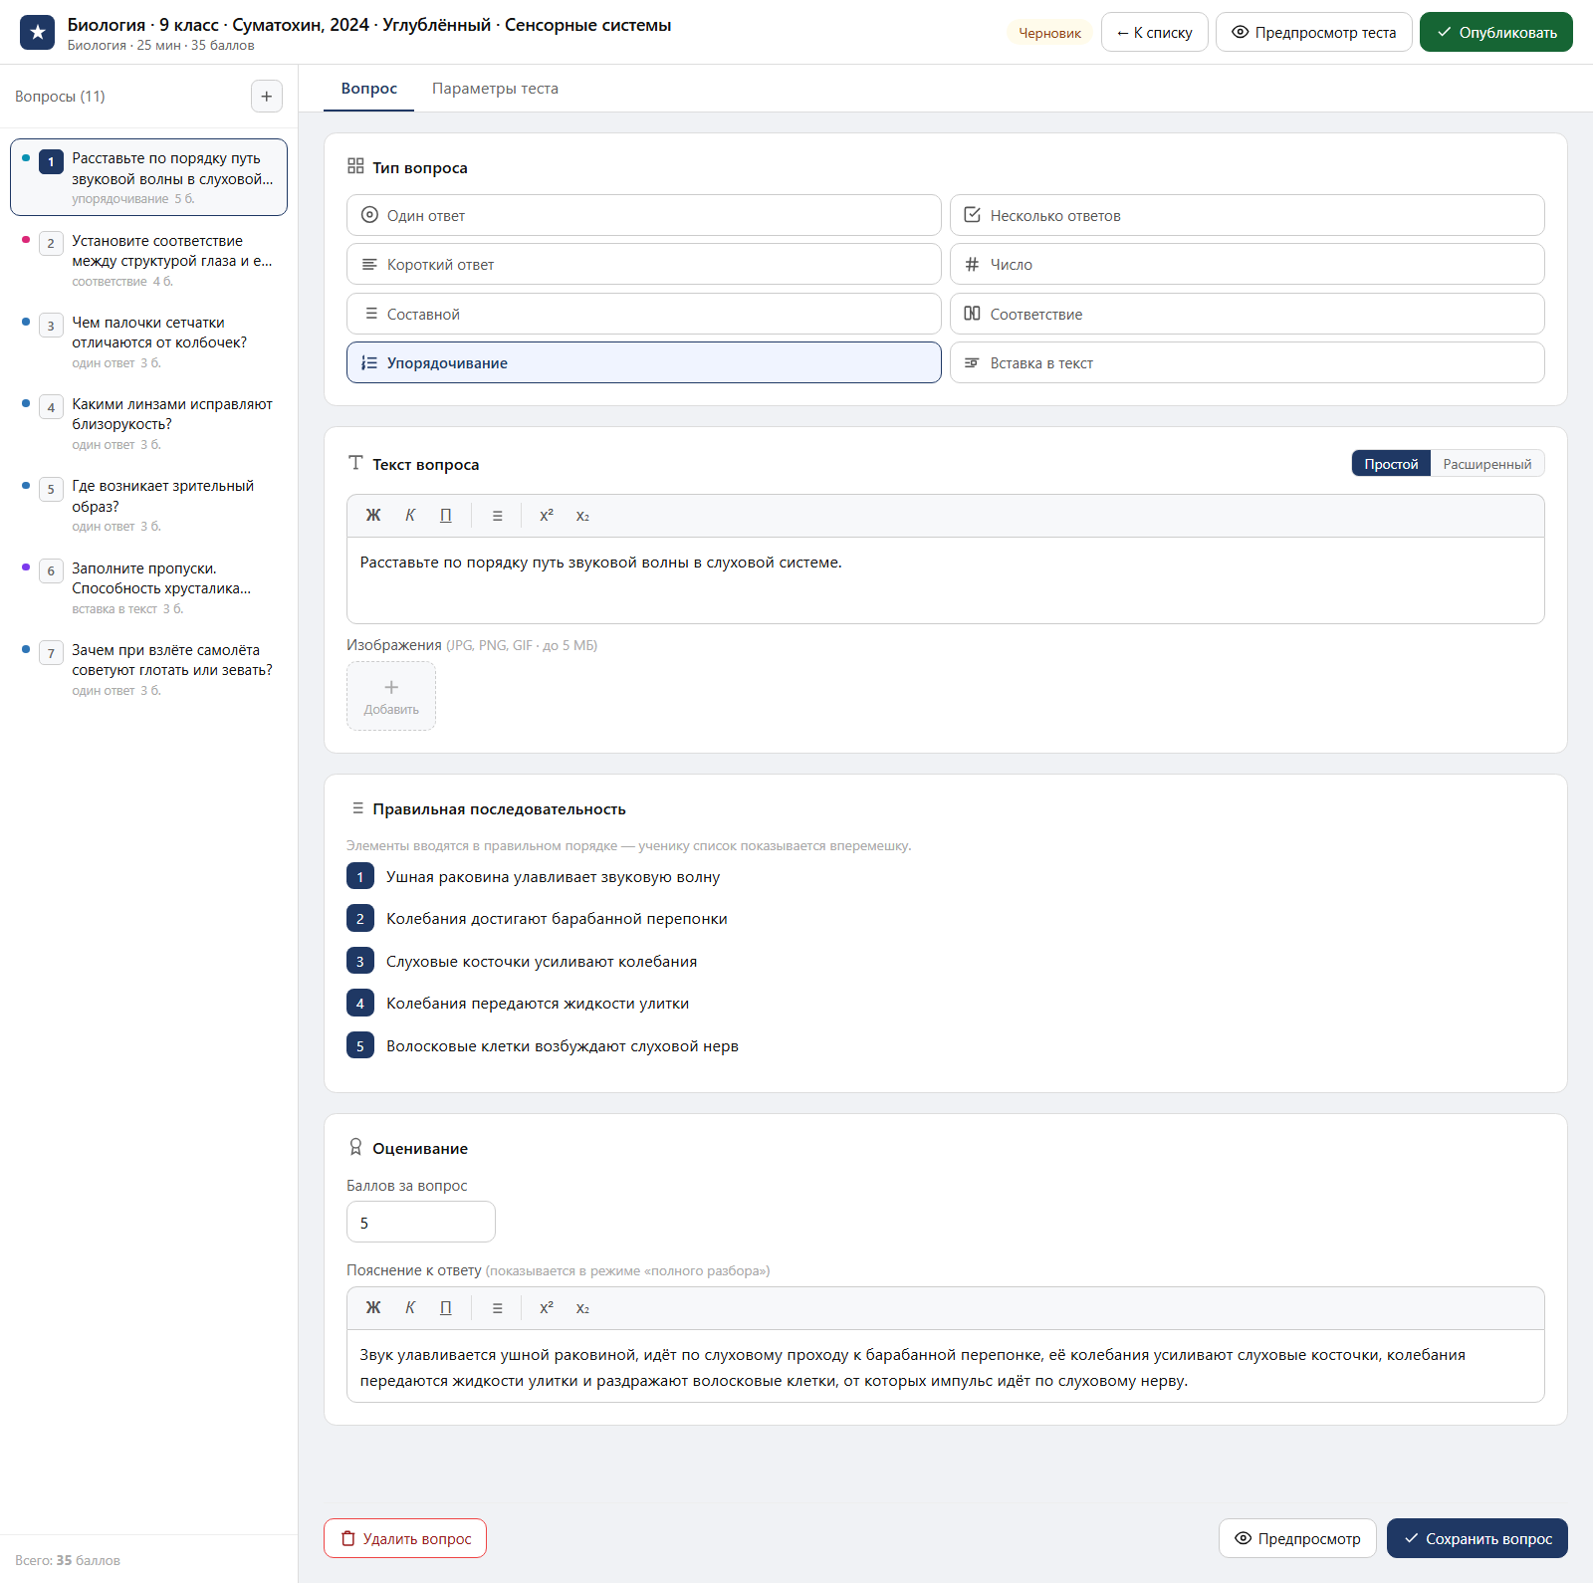Switch editor to Простой mode
This screenshot has height=1583, width=1593.
pos(1391,464)
